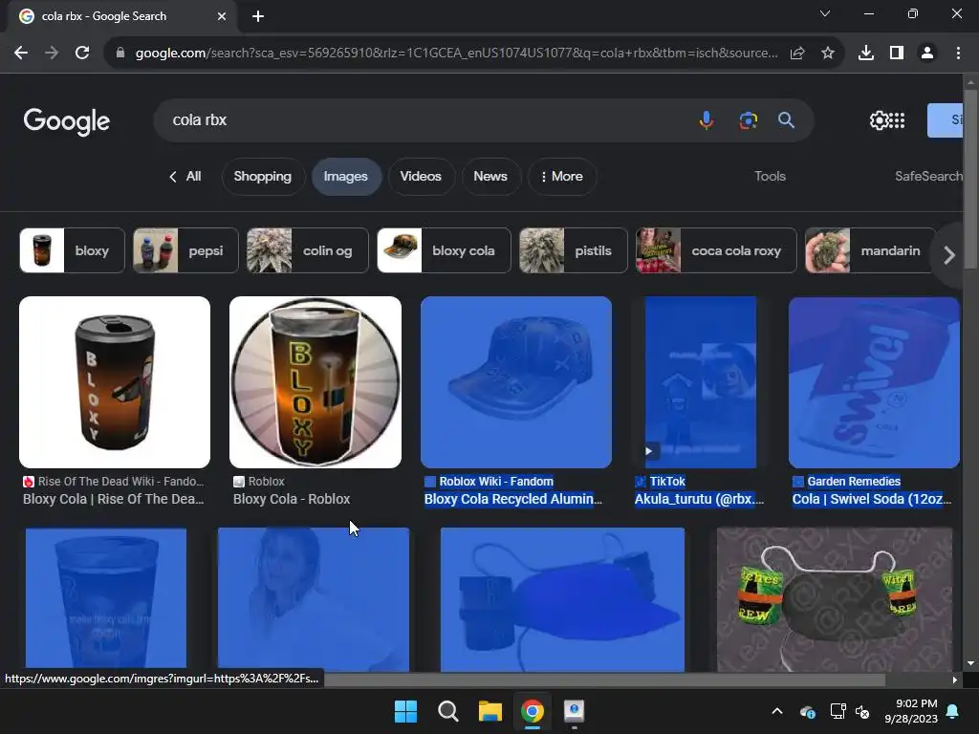
Task: Reload the page with refresh icon
Action: 82,54
